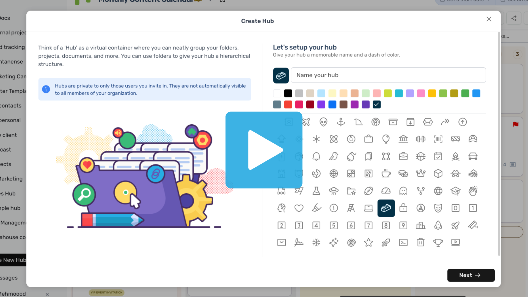Open the selected hub icon preview
Image resolution: width=528 pixels, height=297 pixels.
coord(281,75)
